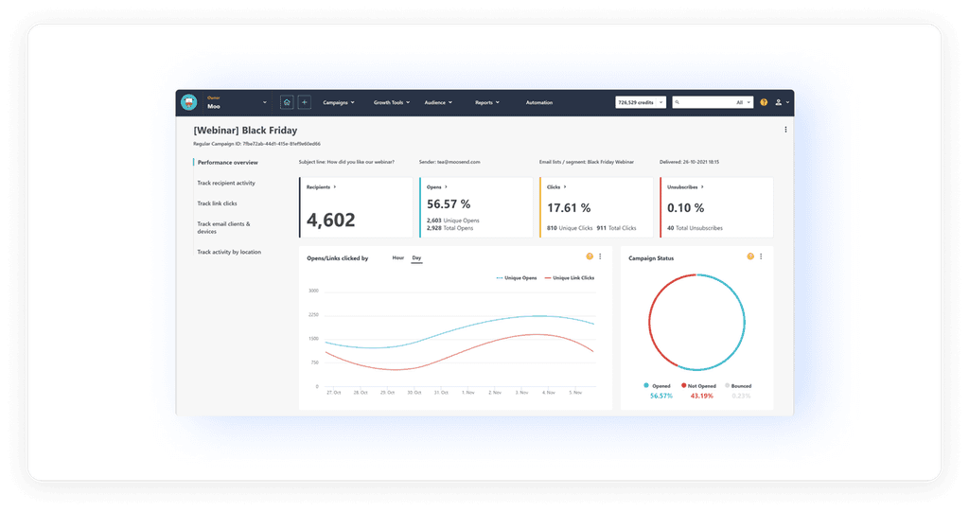
Task: Click help icon on Opens/Links chart
Action: (x=590, y=256)
